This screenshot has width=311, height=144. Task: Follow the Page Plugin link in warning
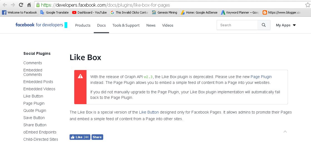[261, 77]
